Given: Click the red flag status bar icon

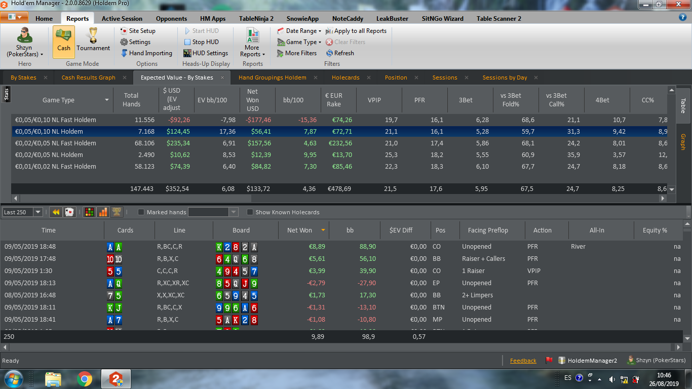Looking at the screenshot, I should pos(548,361).
